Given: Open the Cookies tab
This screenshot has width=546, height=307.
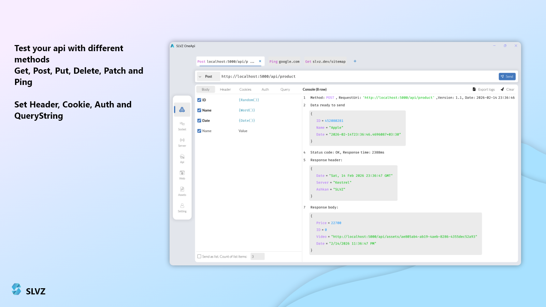Looking at the screenshot, I should (245, 89).
